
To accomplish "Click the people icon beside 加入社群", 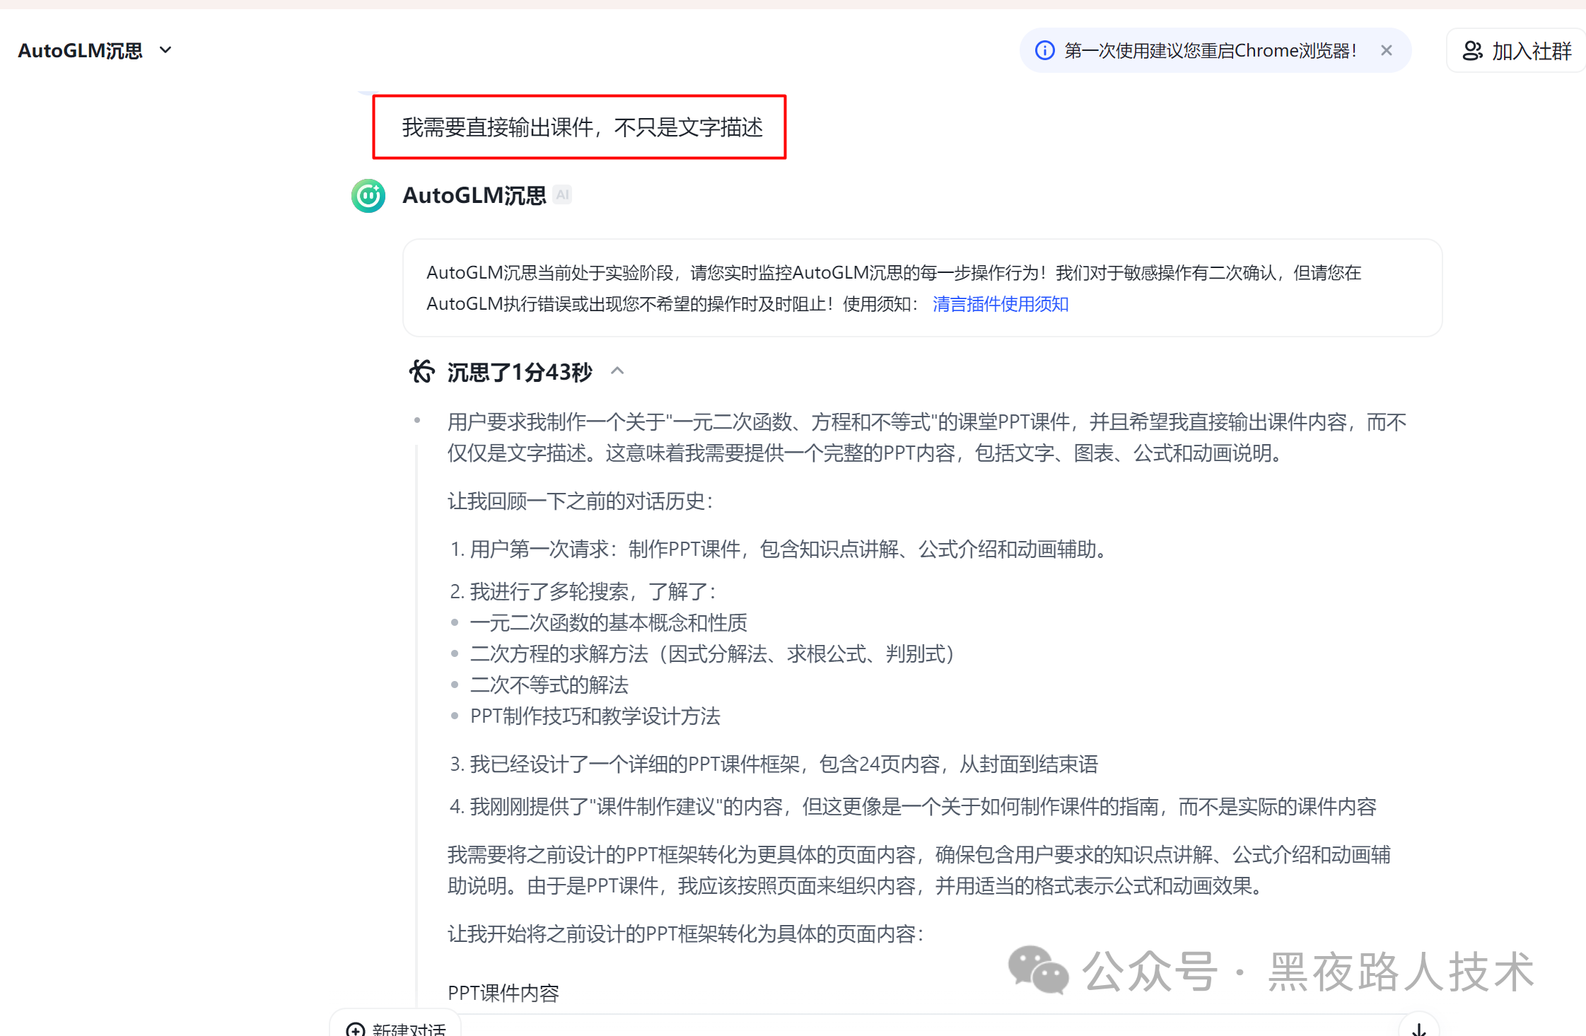I will pyautogui.click(x=1472, y=51).
